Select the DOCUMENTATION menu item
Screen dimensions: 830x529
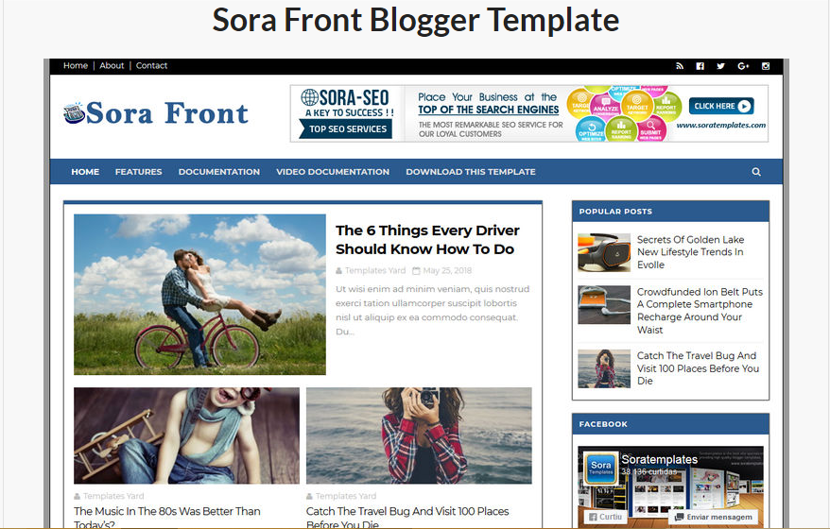pyautogui.click(x=219, y=172)
